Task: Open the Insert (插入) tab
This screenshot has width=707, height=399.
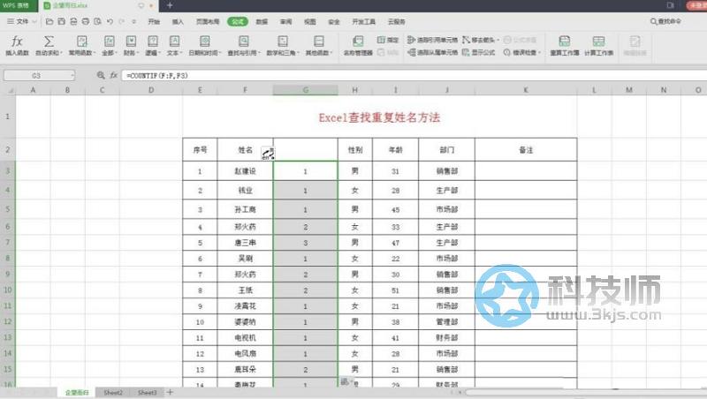Action: click(178, 21)
